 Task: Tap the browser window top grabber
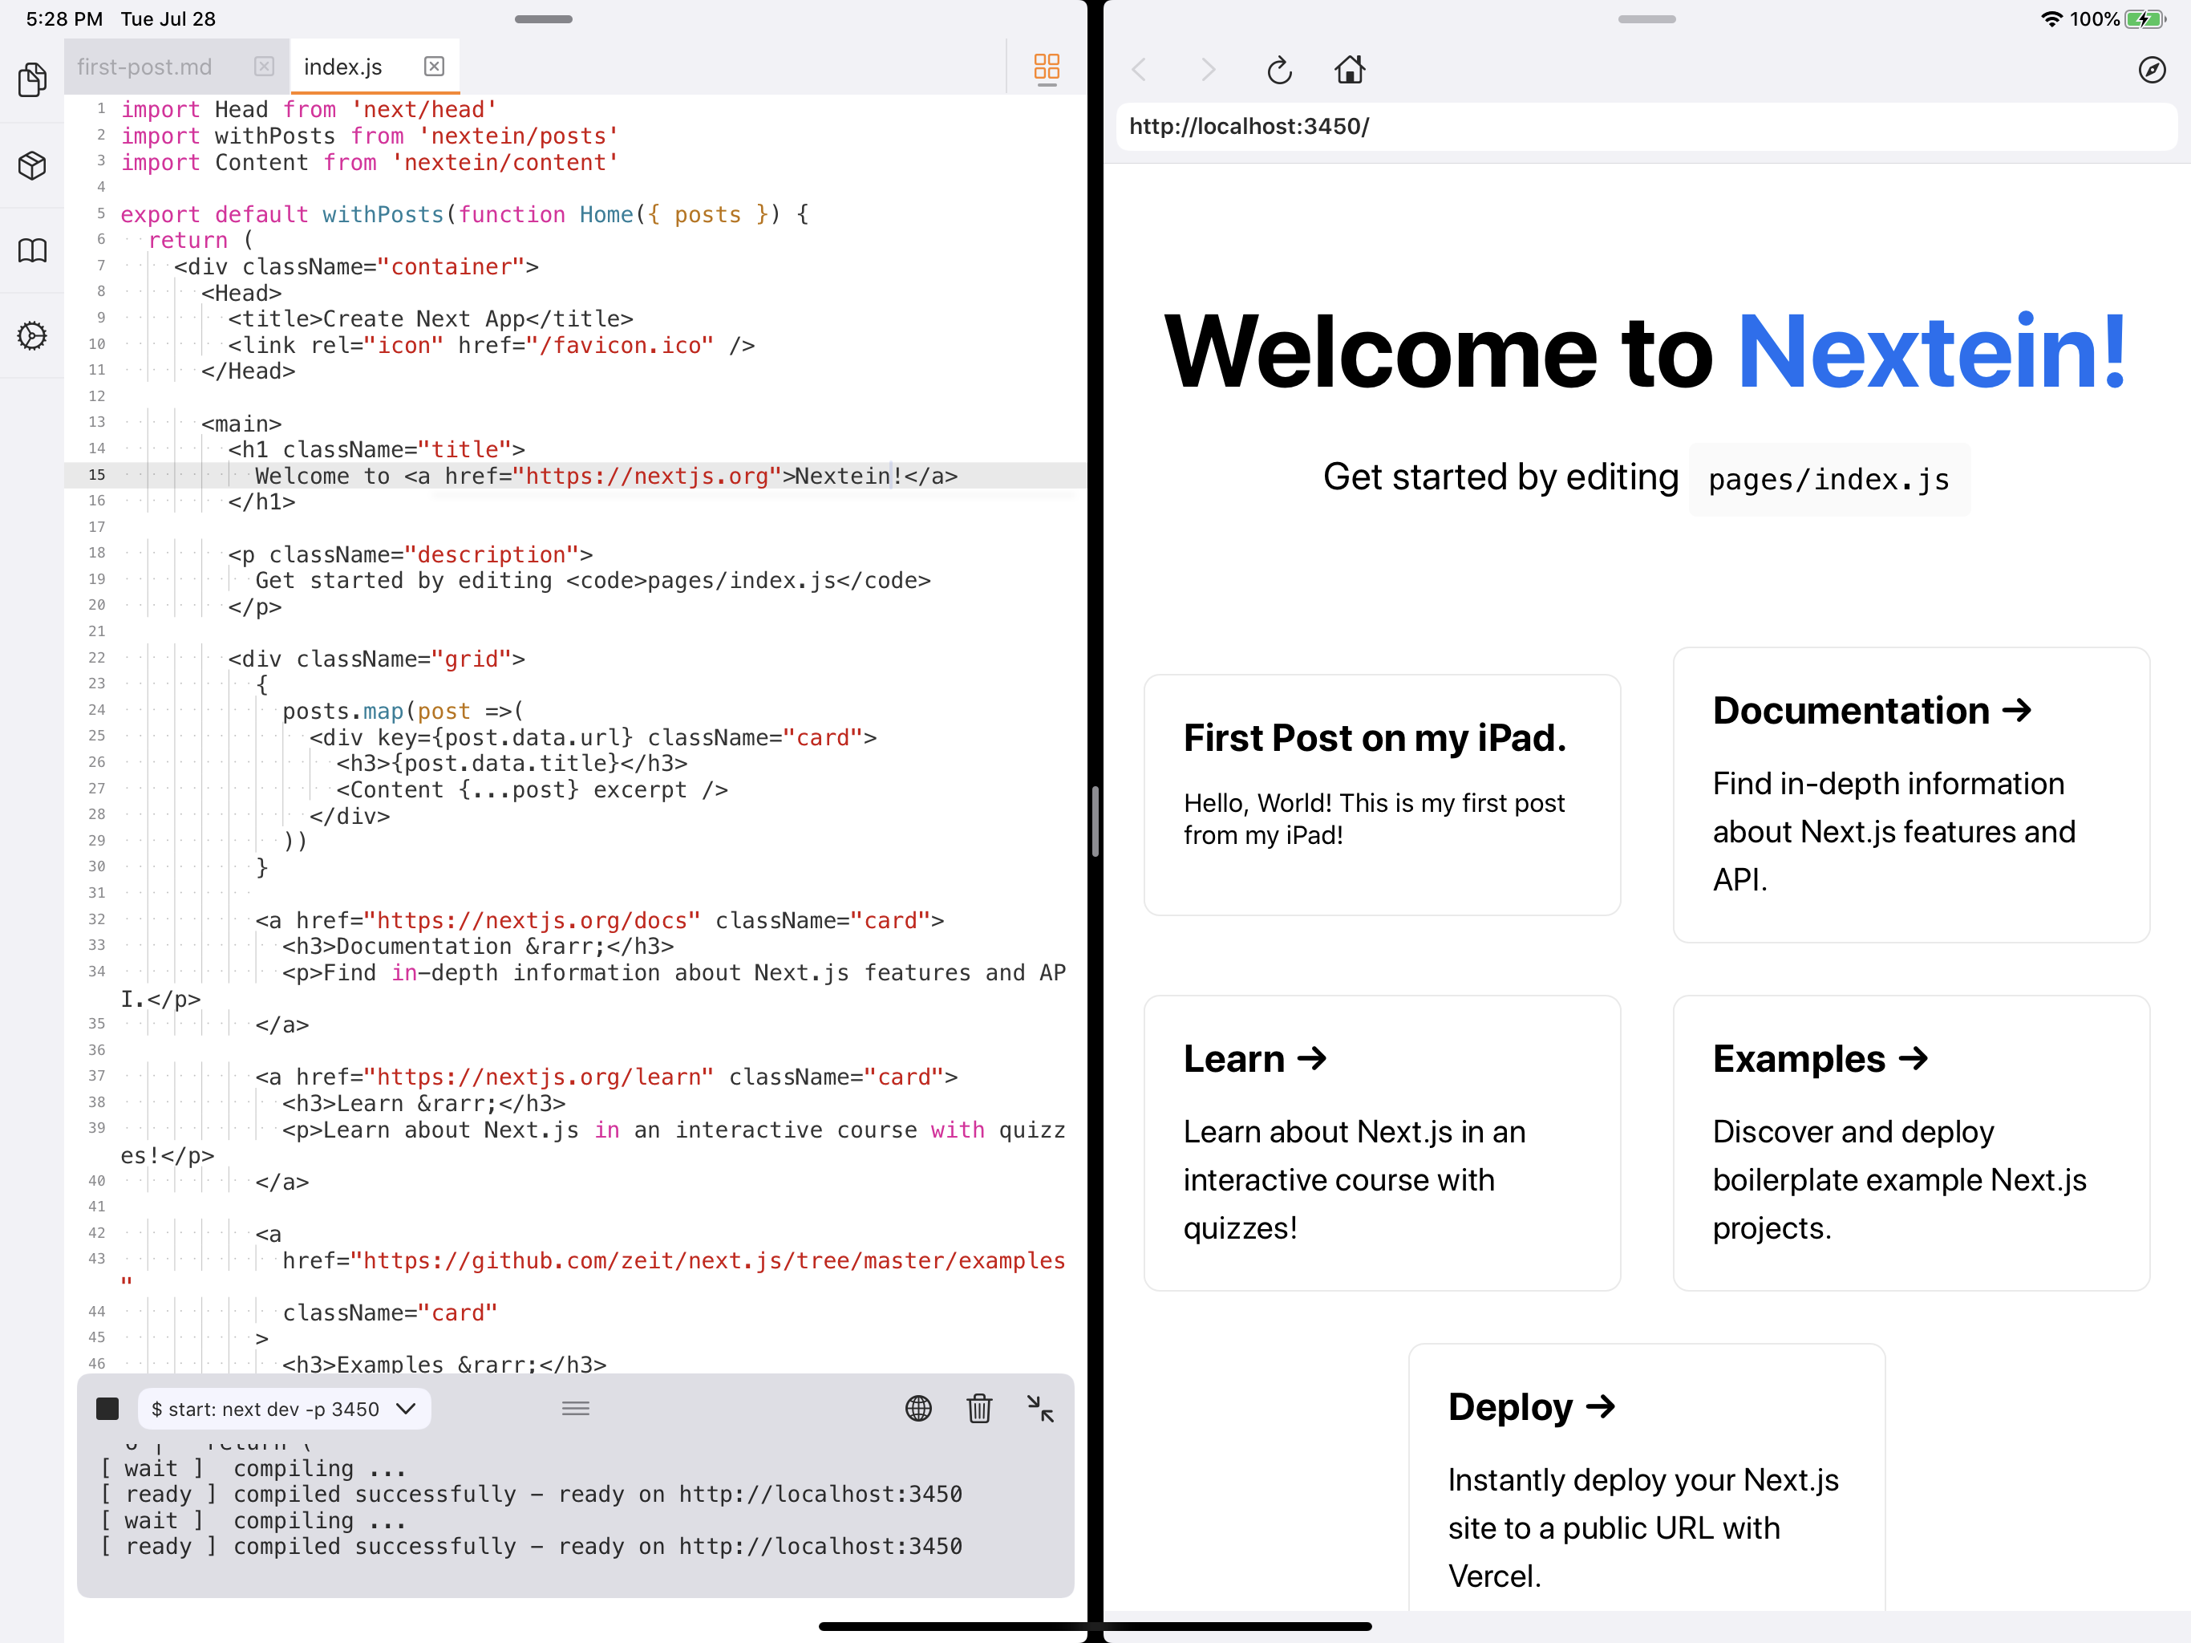pos(1646,18)
